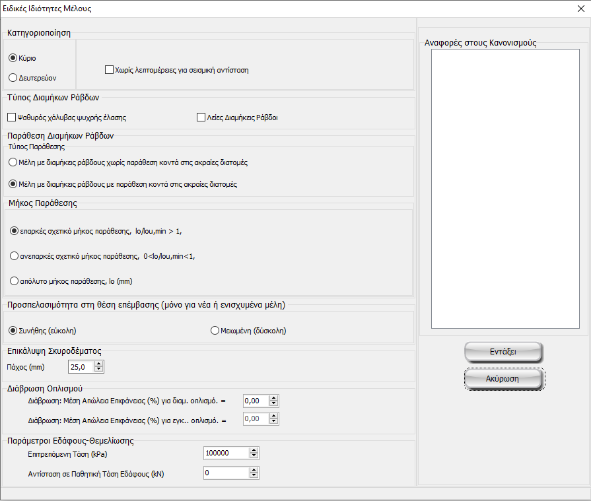Pick Συνήθης (εύκολη) accessibility option

point(13,331)
